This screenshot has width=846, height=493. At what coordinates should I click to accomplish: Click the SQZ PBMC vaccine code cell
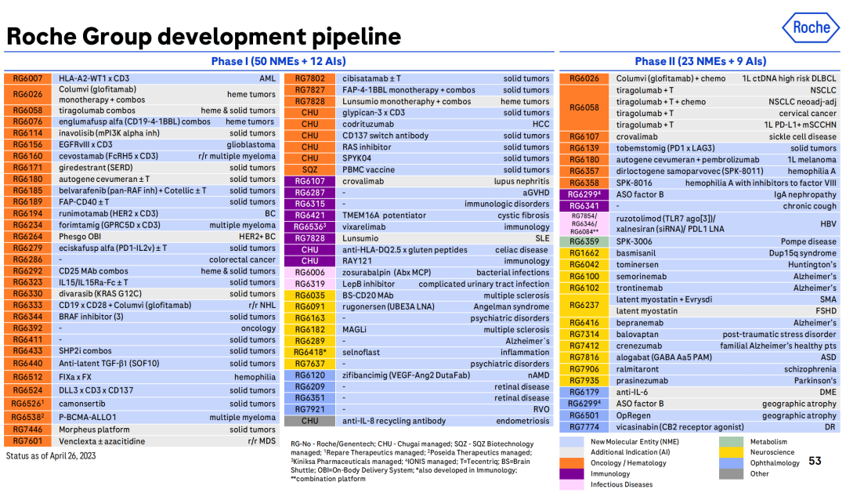tap(309, 169)
